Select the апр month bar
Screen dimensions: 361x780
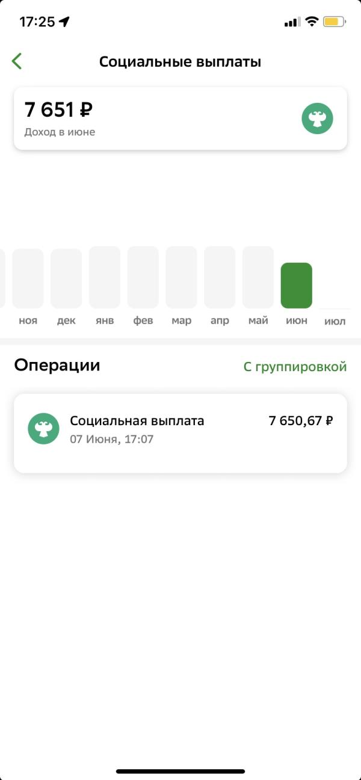tap(220, 277)
